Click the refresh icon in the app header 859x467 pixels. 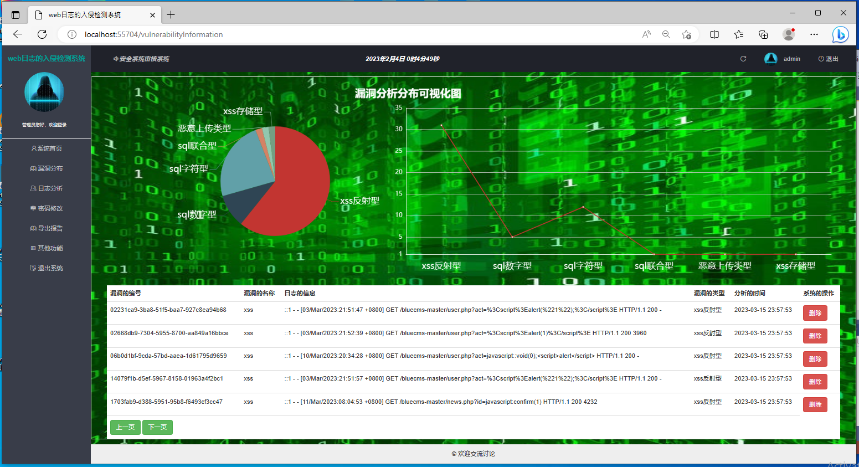point(743,59)
